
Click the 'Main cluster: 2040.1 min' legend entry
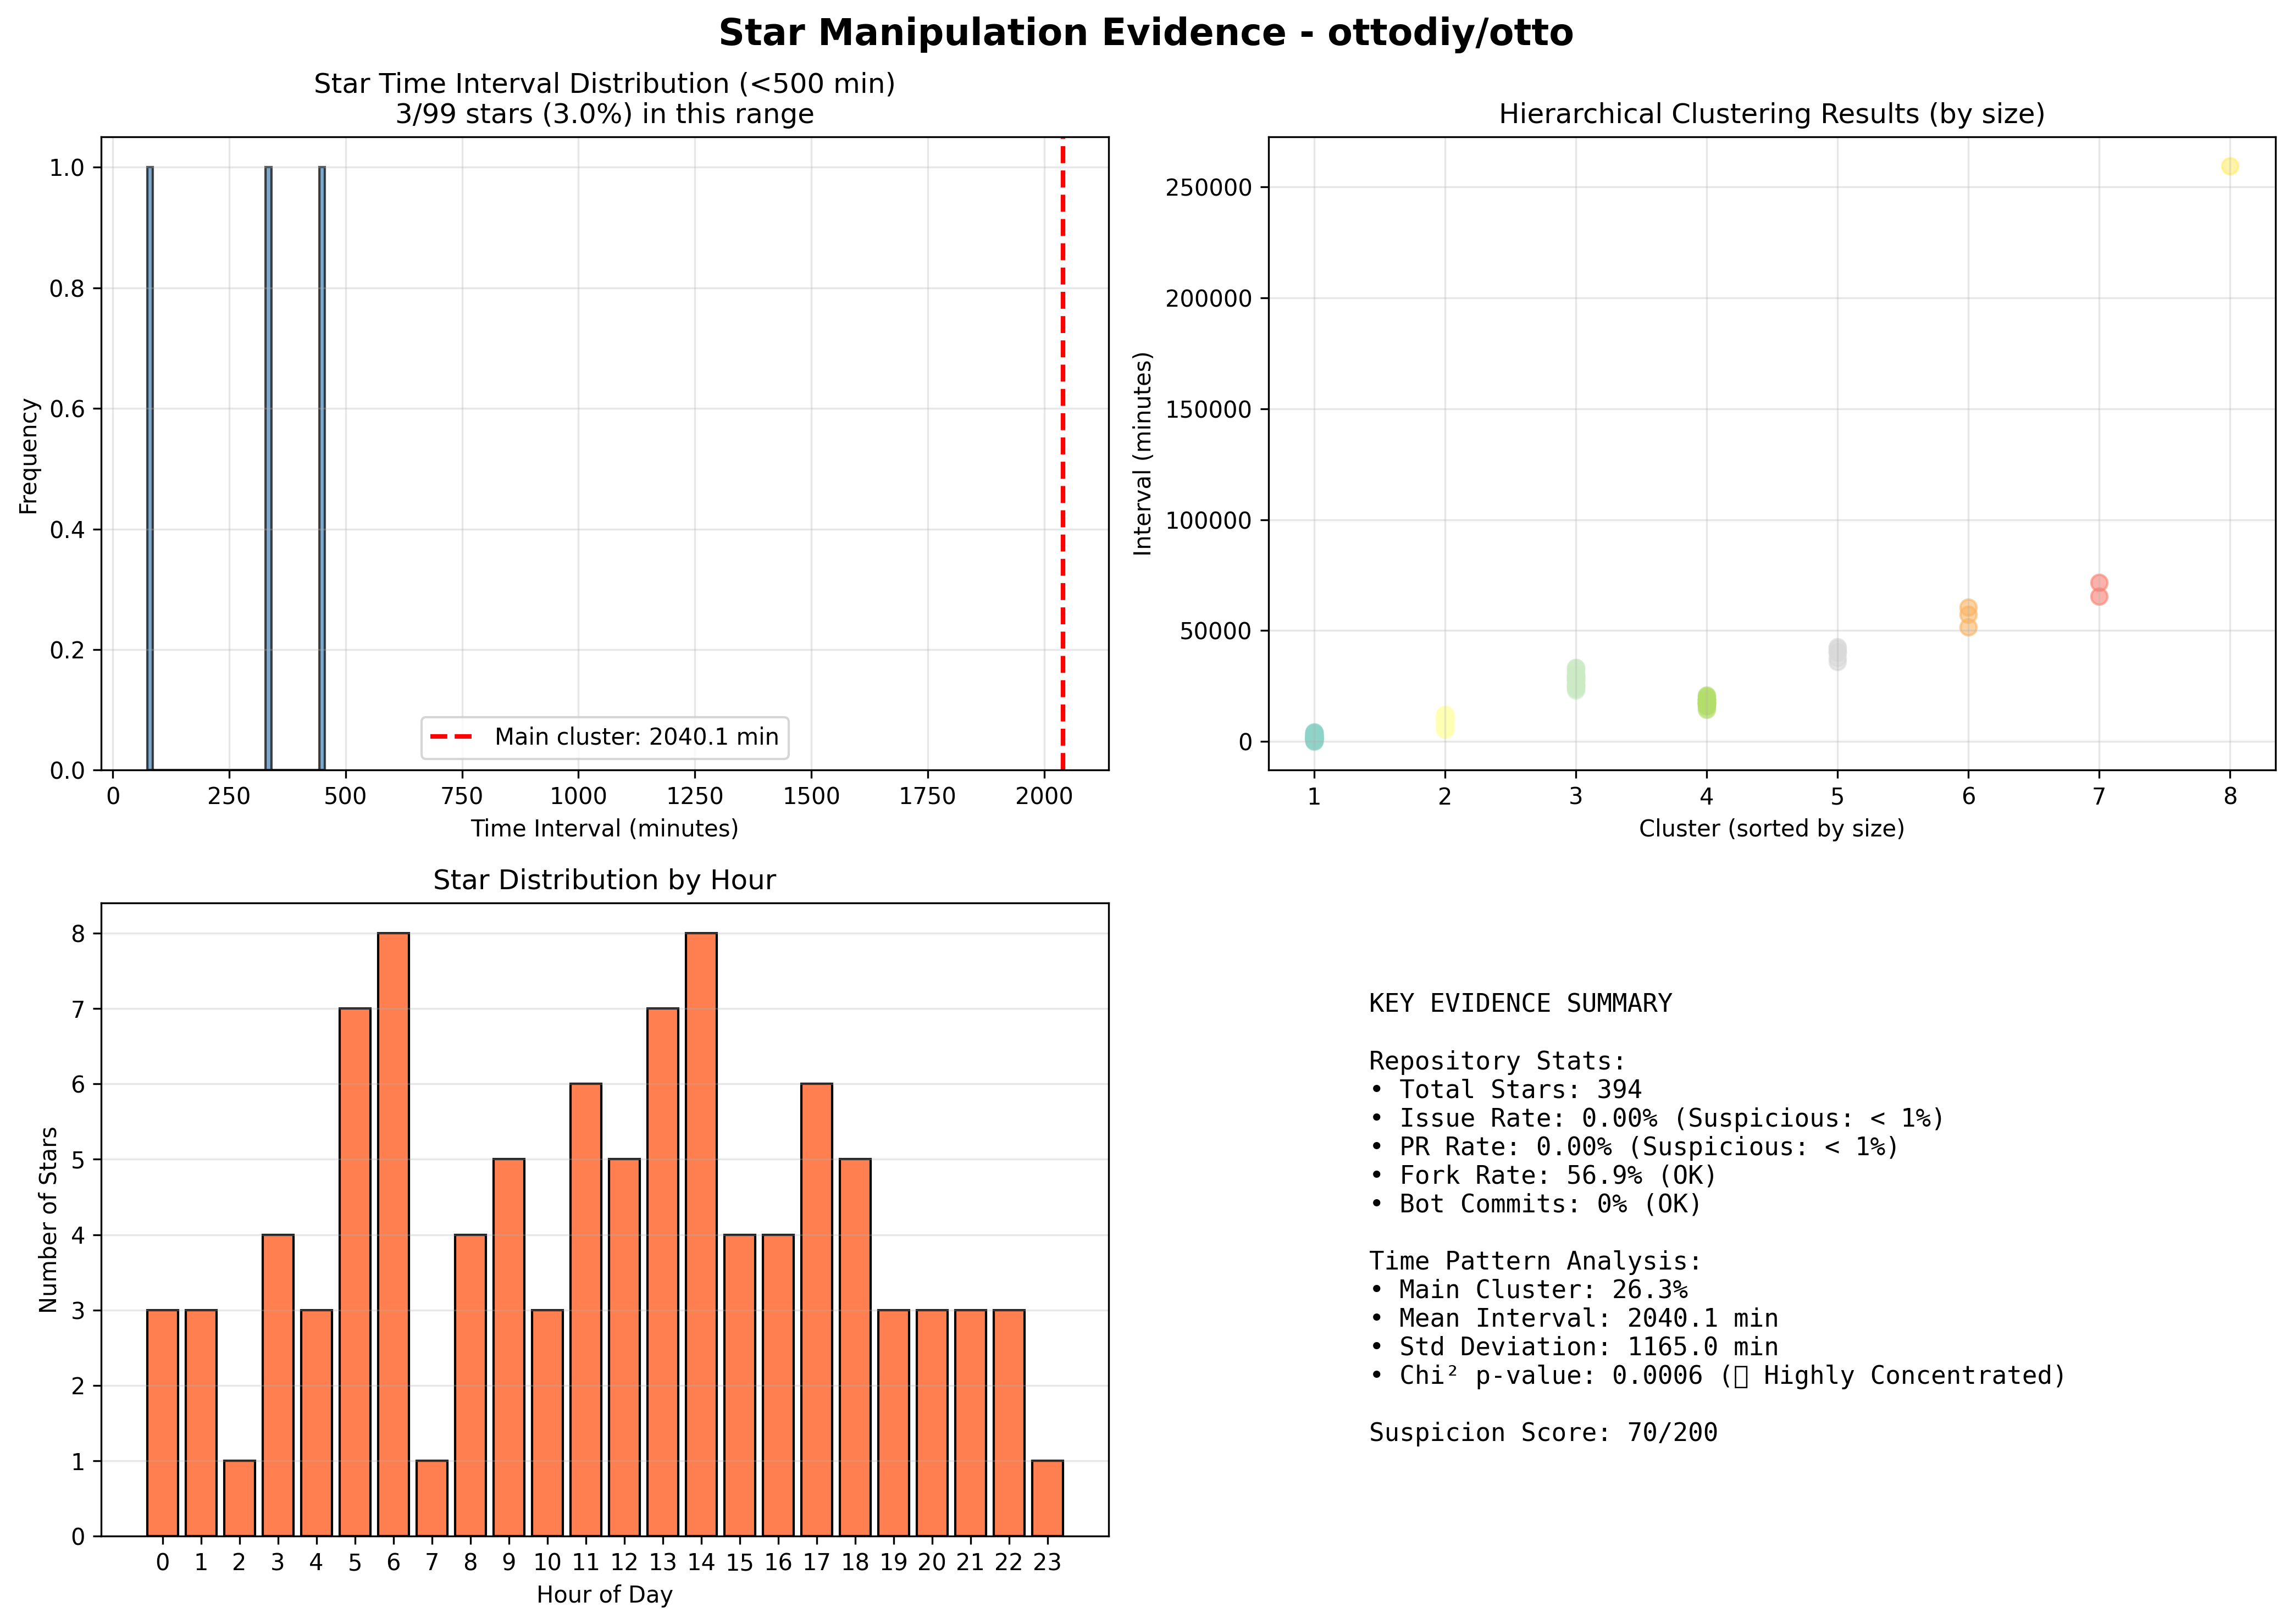pos(604,737)
